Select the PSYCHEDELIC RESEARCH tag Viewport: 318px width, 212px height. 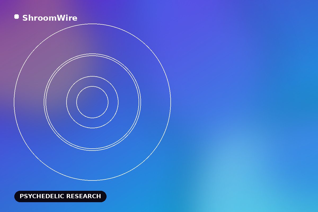click(60, 196)
